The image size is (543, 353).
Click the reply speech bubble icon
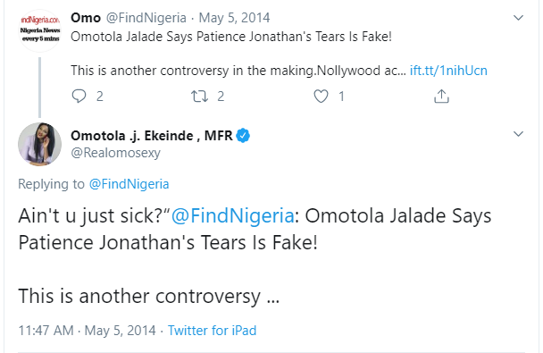click(x=79, y=96)
